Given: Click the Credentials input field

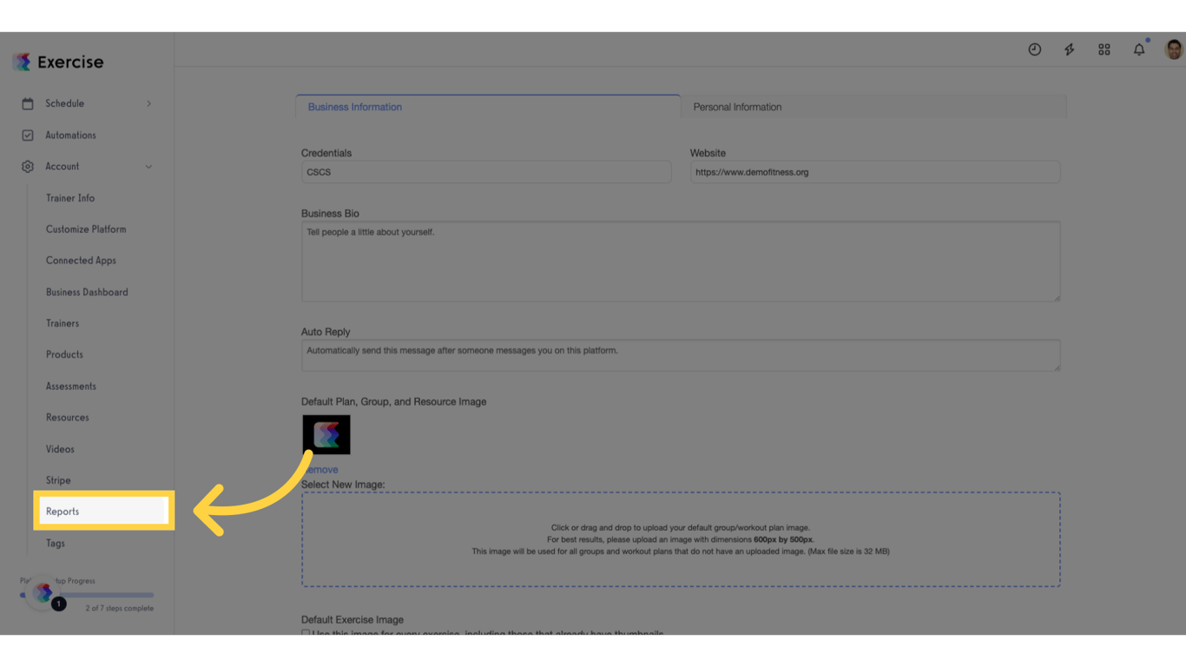Looking at the screenshot, I should (x=486, y=172).
